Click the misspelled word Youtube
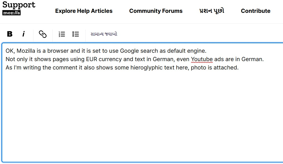The width and height of the screenshot is (283, 164). [x=202, y=59]
